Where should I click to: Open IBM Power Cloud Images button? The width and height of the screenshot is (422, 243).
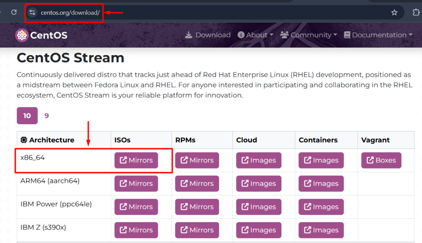click(x=258, y=207)
